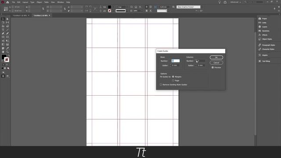This screenshot has height=158, width=281.
Task: Click the control bar black fill swatch
Action: click(109, 7)
